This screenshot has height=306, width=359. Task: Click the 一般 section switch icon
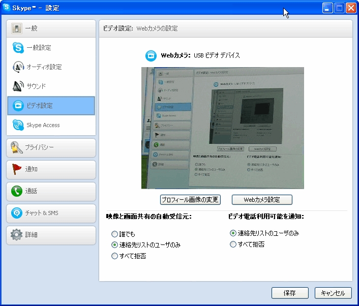pos(16,28)
